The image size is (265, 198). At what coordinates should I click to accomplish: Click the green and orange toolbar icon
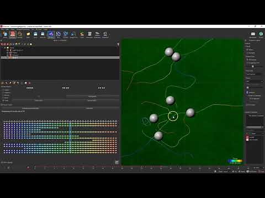[82, 34]
